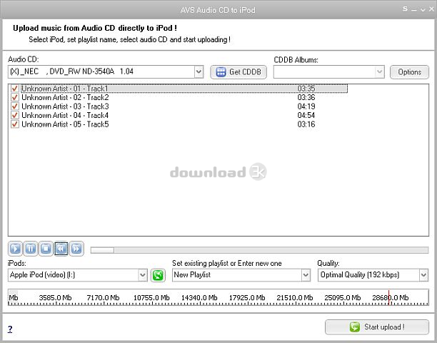Select the Unknown Artist - 04 - Track4 row text

[x=65, y=116]
